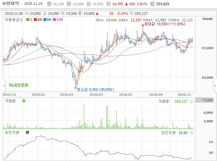Click the open price (시) icon in header
The height and width of the screenshot is (161, 217).
tap(49, 4)
